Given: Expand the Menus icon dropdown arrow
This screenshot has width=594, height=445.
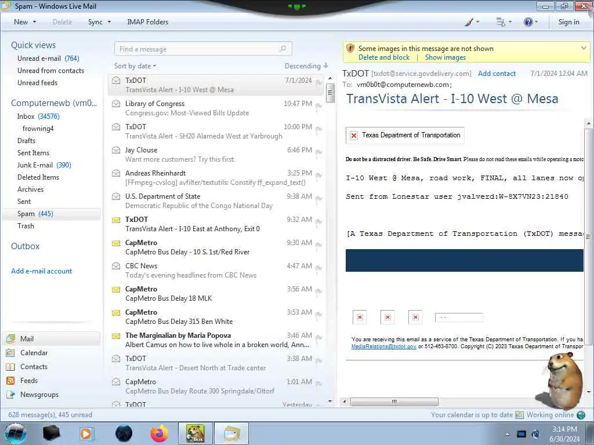Looking at the screenshot, I should 510,22.
